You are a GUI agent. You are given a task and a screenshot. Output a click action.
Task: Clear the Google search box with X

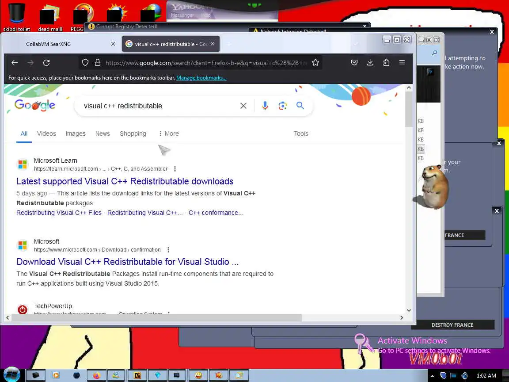[243, 106]
